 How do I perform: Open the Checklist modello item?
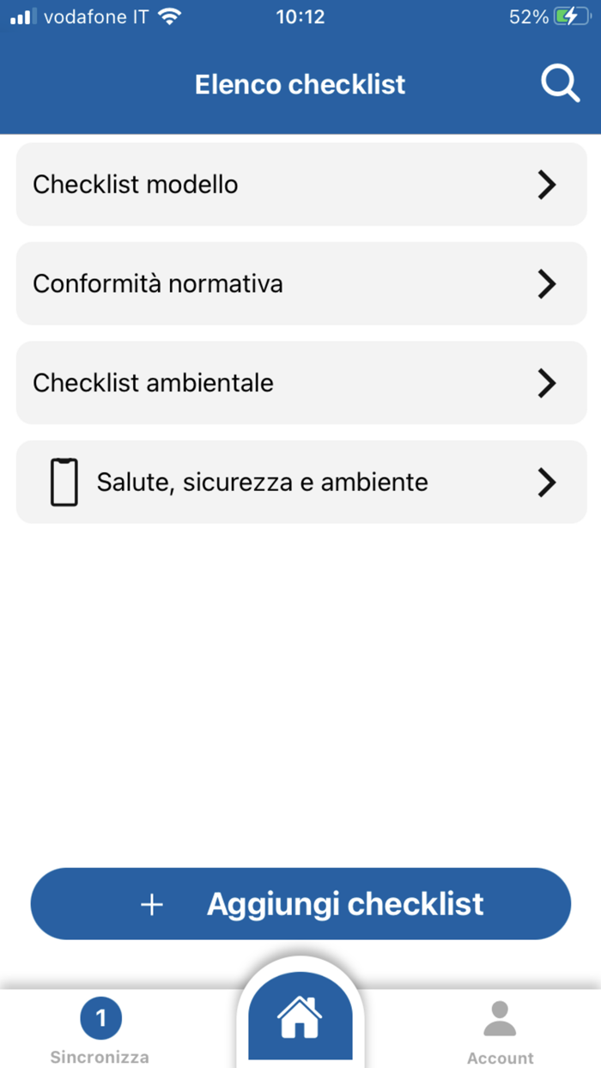pyautogui.click(x=258, y=185)
